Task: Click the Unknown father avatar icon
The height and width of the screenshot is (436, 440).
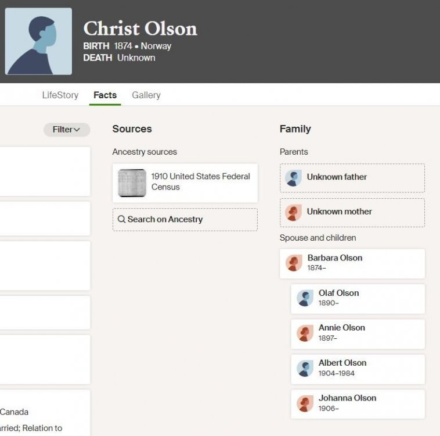Action: [293, 178]
